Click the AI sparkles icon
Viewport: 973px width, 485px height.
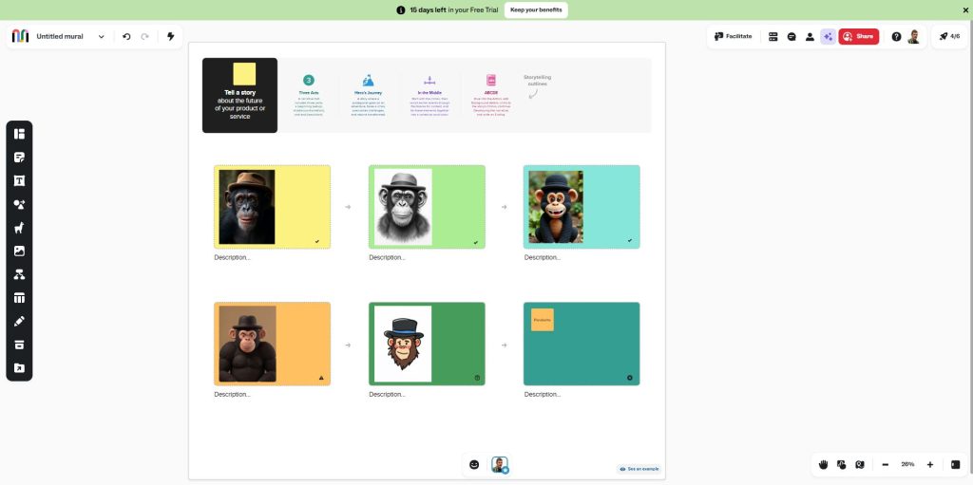[828, 36]
